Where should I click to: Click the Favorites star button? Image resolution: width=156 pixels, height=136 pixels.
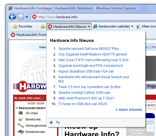[22, 26]
